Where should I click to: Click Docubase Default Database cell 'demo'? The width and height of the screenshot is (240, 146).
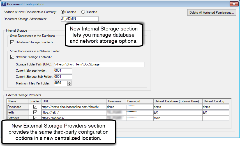(x=178, y=107)
